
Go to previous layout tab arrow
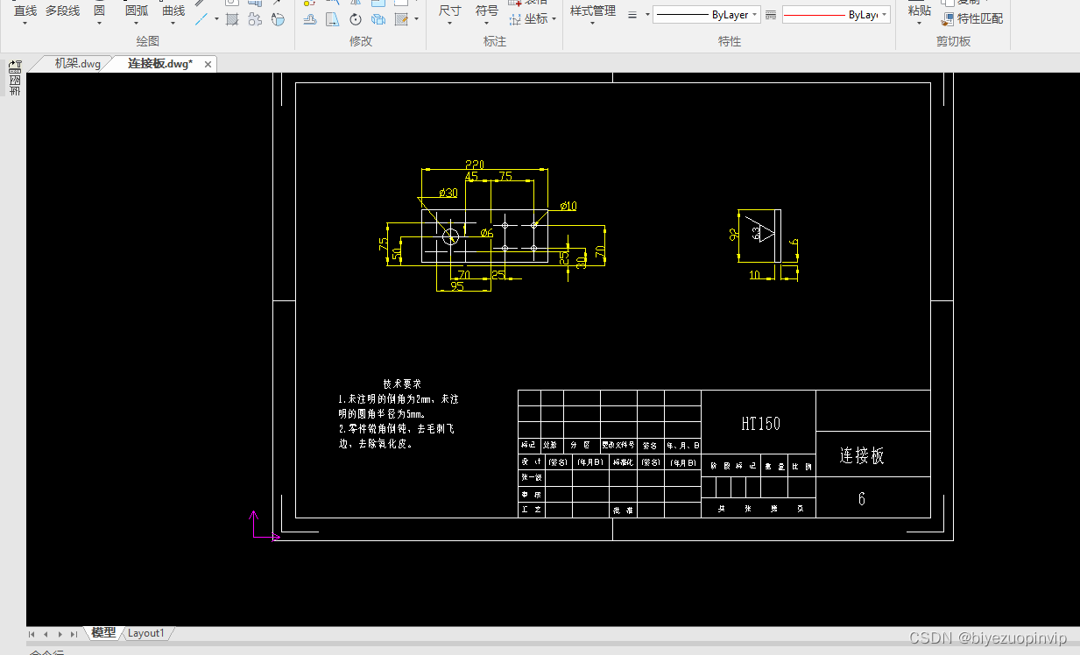tap(46, 633)
